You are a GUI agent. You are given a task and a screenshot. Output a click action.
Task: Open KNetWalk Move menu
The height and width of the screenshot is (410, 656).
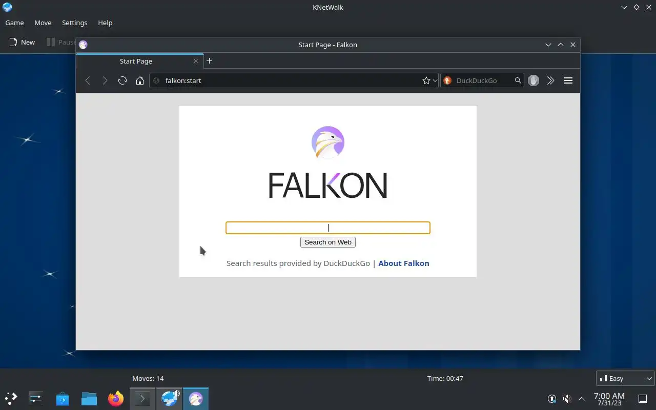point(43,23)
